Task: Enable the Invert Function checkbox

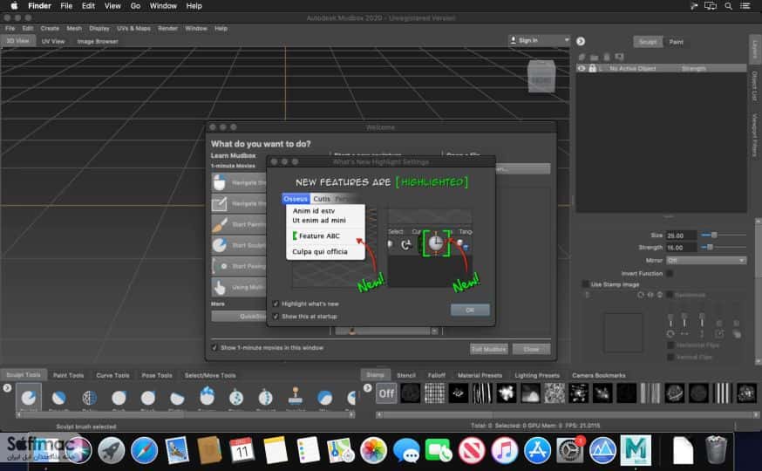Action: click(x=670, y=273)
